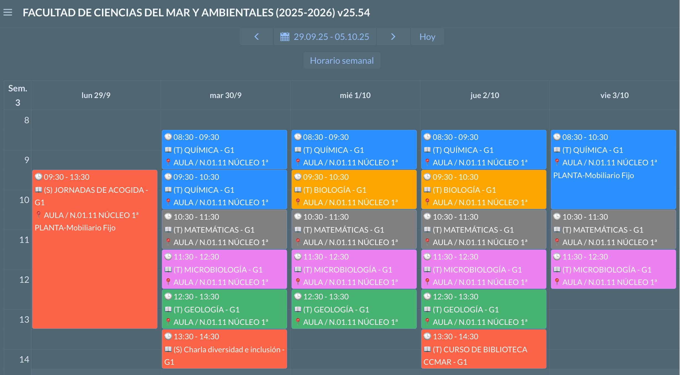
Task: Advance to next week with right chevron
Action: [x=393, y=37]
